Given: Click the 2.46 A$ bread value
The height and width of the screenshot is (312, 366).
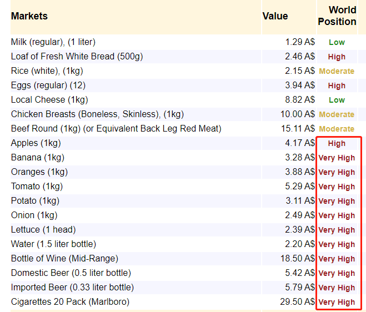Looking at the screenshot, I should (300, 57).
